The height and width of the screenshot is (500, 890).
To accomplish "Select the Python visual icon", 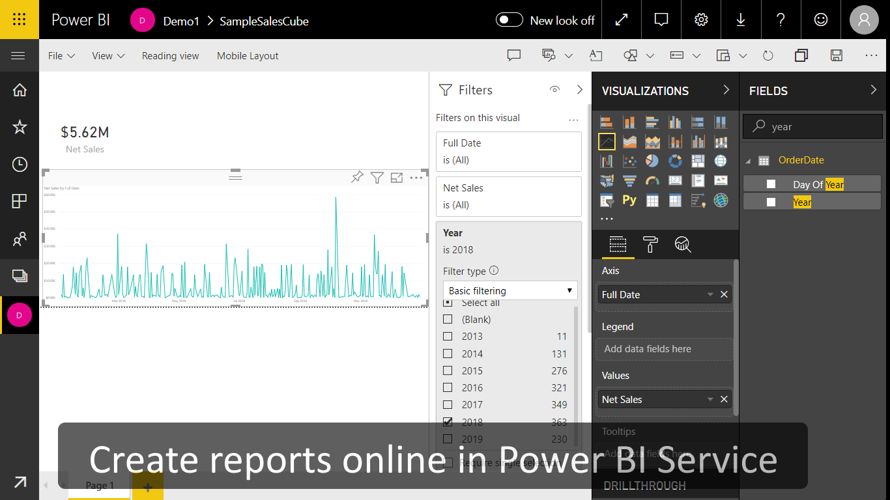I will (629, 200).
